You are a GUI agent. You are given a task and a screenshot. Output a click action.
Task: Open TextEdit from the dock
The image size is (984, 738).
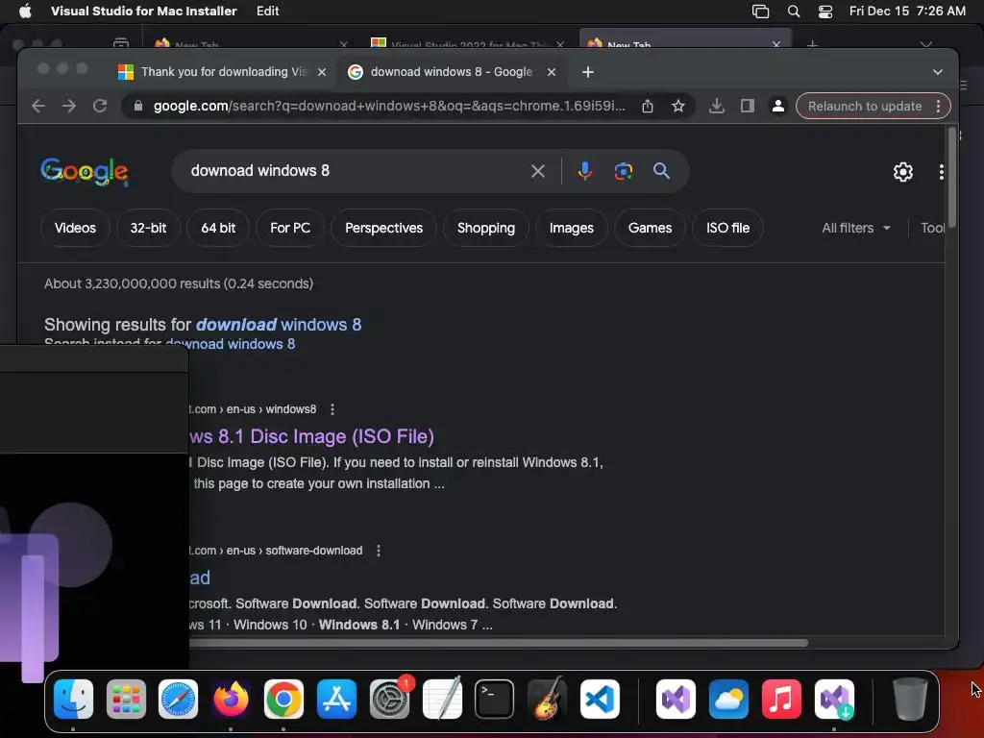(442, 700)
